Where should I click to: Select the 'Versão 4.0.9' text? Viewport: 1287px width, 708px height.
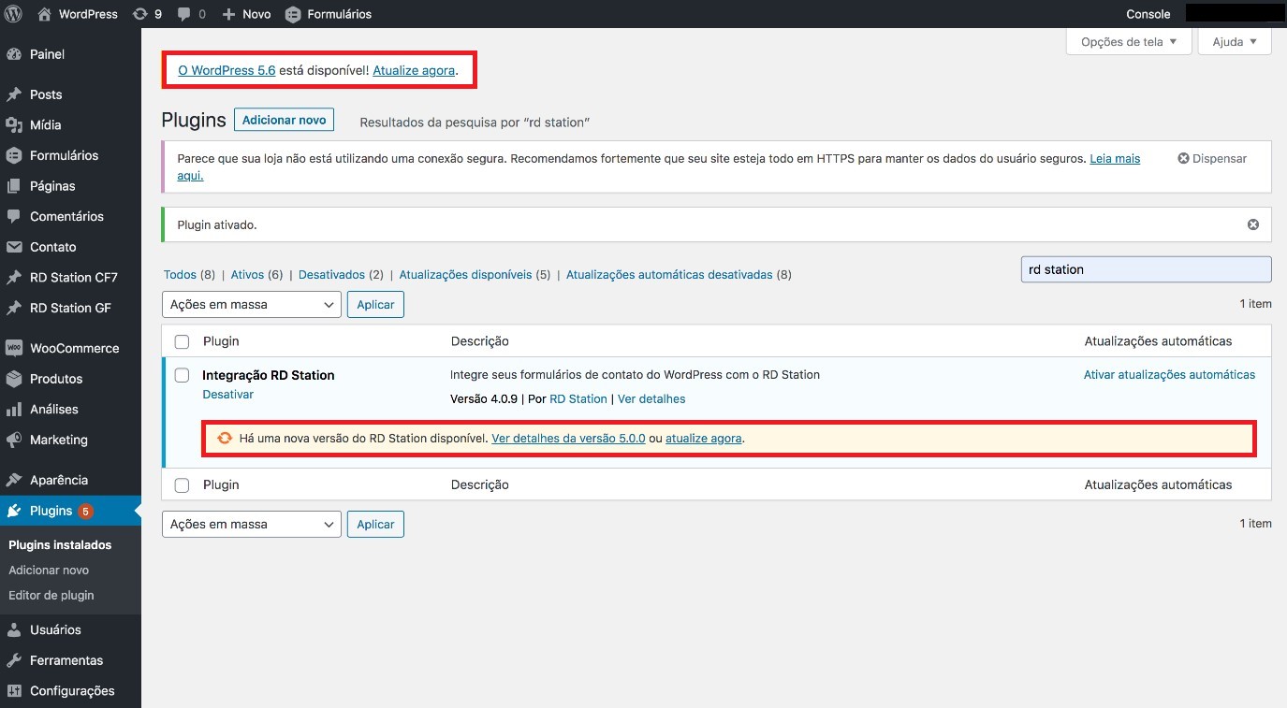(483, 399)
